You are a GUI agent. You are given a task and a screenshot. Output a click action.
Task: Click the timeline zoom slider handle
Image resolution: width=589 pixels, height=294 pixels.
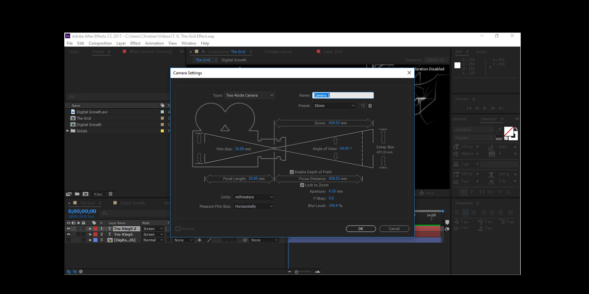pos(296,272)
